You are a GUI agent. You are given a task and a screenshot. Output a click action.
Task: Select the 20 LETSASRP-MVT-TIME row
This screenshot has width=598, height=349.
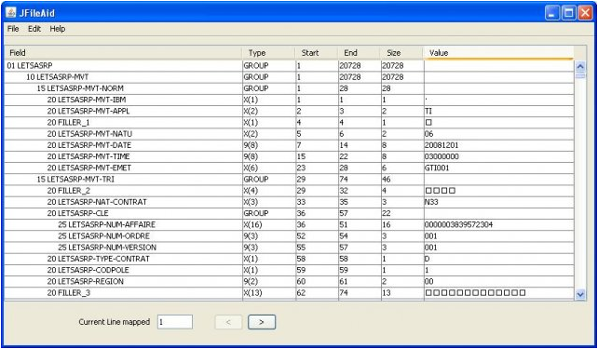pyautogui.click(x=290, y=156)
